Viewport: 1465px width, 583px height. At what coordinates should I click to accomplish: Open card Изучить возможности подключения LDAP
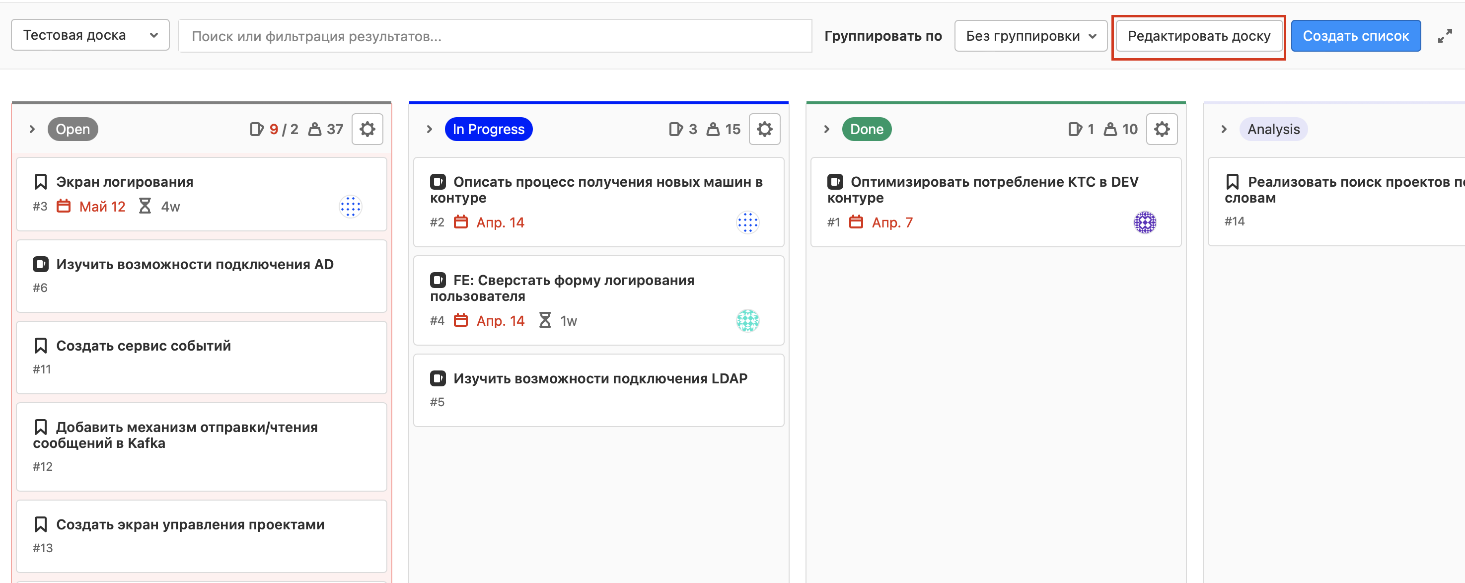tap(600, 379)
